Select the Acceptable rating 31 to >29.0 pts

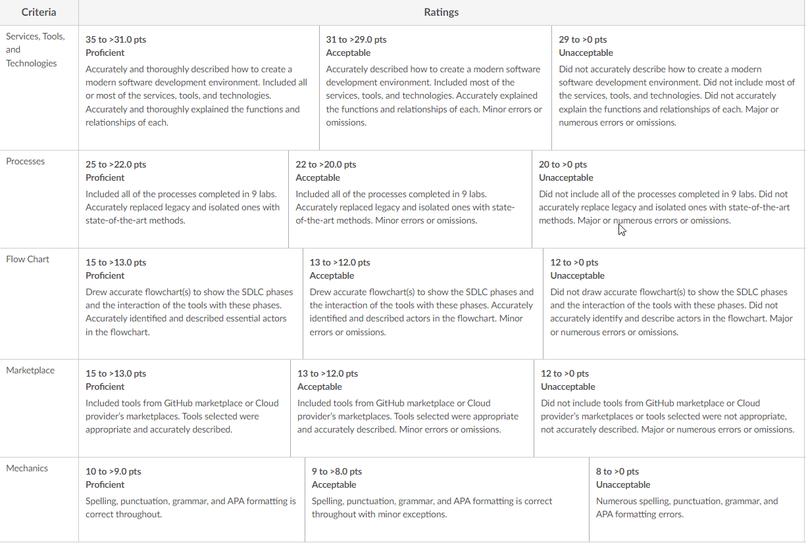pyautogui.click(x=436, y=87)
